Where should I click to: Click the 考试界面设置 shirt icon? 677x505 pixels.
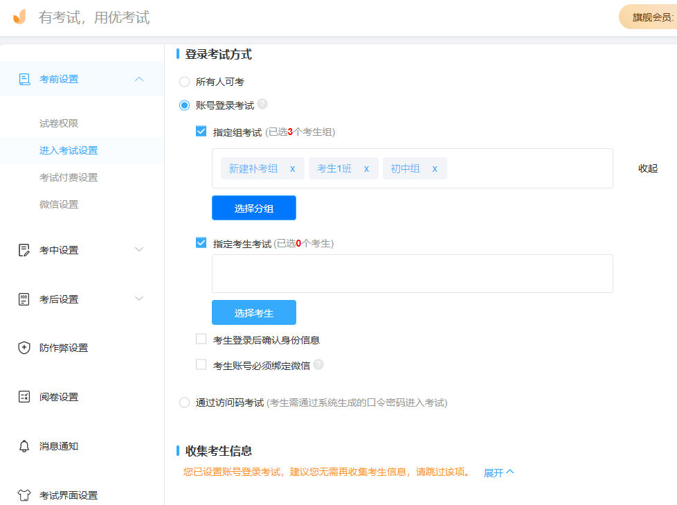(x=24, y=495)
